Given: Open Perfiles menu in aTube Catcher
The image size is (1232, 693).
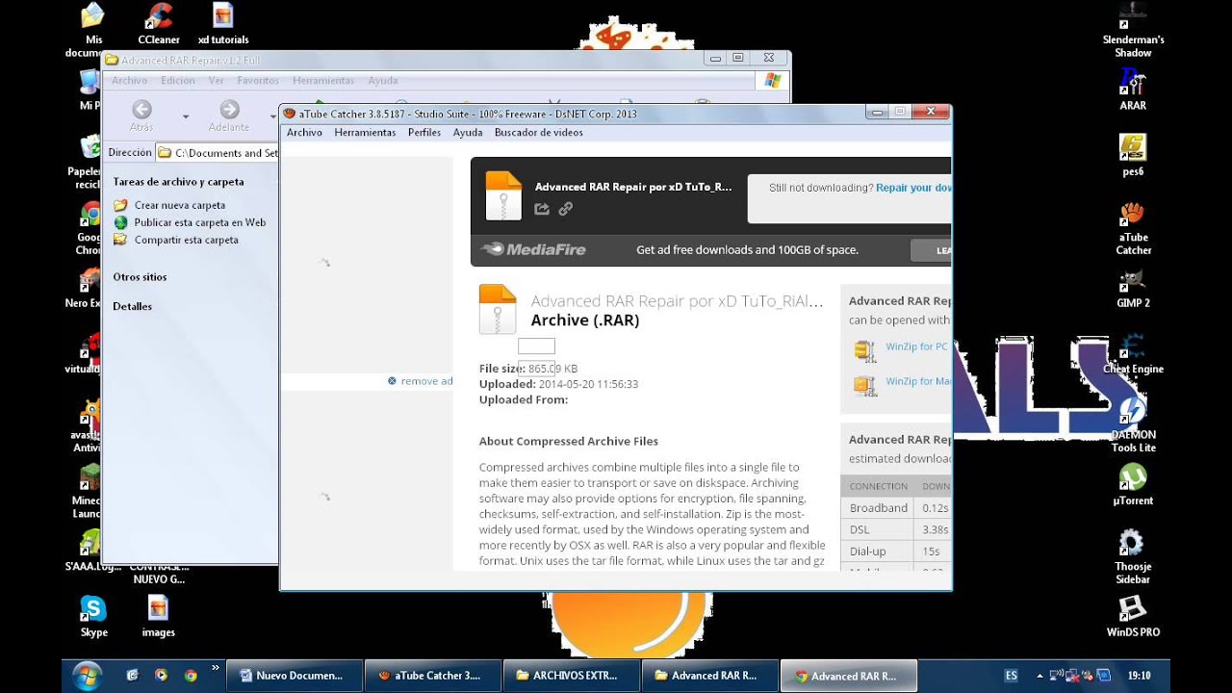Looking at the screenshot, I should click(424, 133).
